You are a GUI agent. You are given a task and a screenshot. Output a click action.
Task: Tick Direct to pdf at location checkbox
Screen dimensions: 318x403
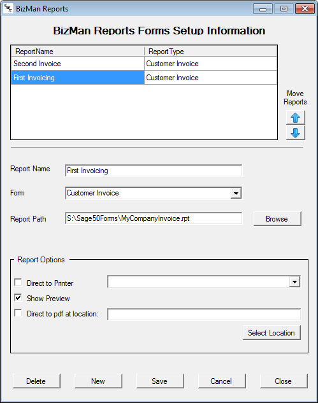(18, 313)
